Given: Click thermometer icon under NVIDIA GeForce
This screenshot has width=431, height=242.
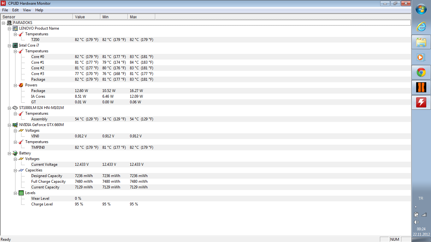Looking at the screenshot, I should (21, 142).
